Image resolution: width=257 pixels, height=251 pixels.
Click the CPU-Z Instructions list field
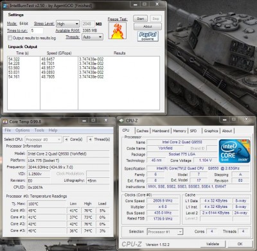tap(199, 187)
